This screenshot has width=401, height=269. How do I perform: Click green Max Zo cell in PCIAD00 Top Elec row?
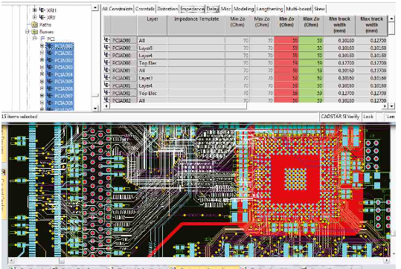point(311,63)
